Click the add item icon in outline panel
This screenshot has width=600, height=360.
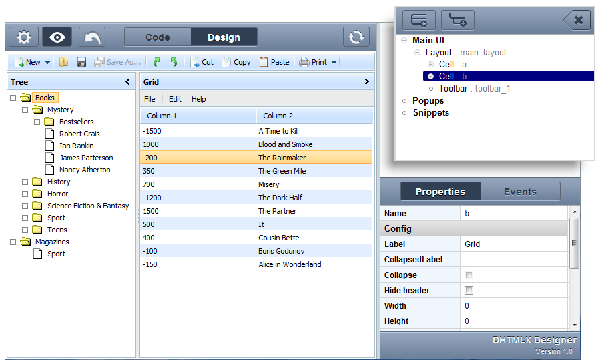click(x=419, y=20)
